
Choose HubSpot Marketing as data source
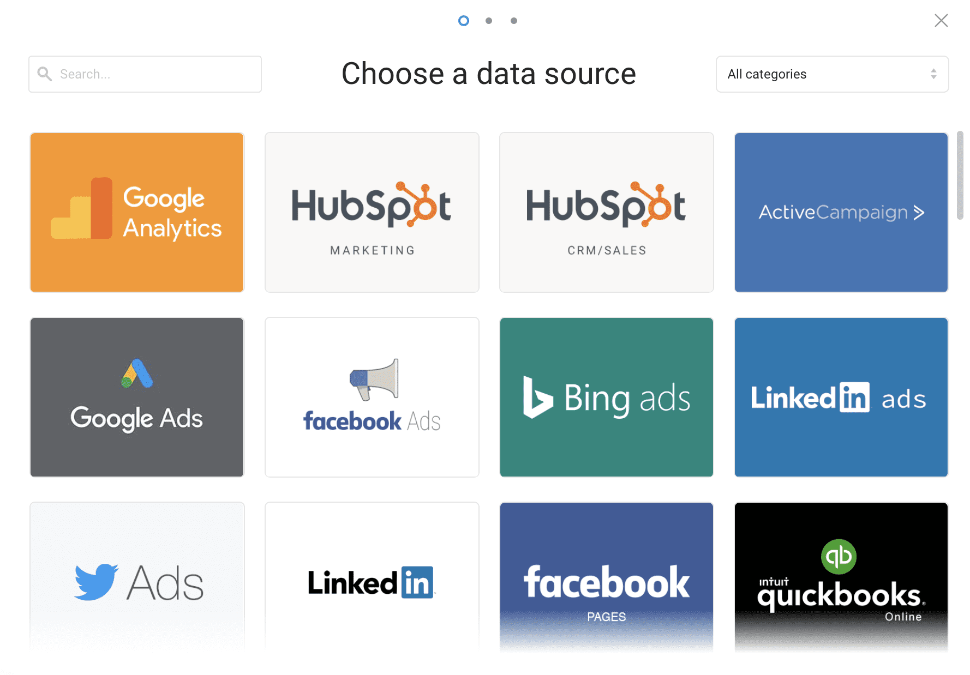(372, 212)
